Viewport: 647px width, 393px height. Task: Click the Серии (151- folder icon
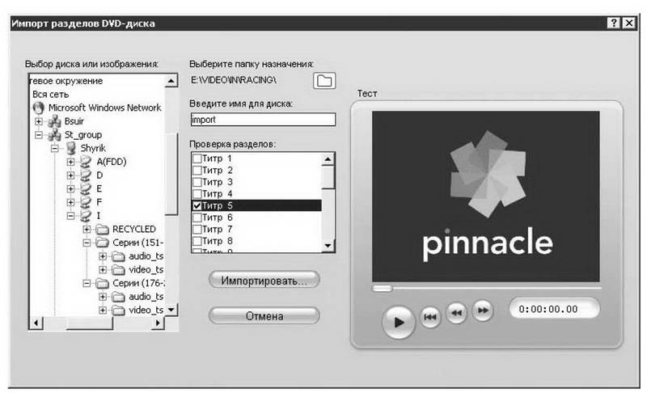(103, 243)
